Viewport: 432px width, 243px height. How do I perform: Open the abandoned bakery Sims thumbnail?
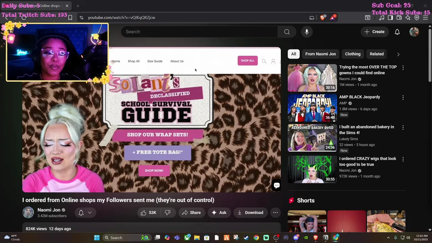click(x=312, y=138)
